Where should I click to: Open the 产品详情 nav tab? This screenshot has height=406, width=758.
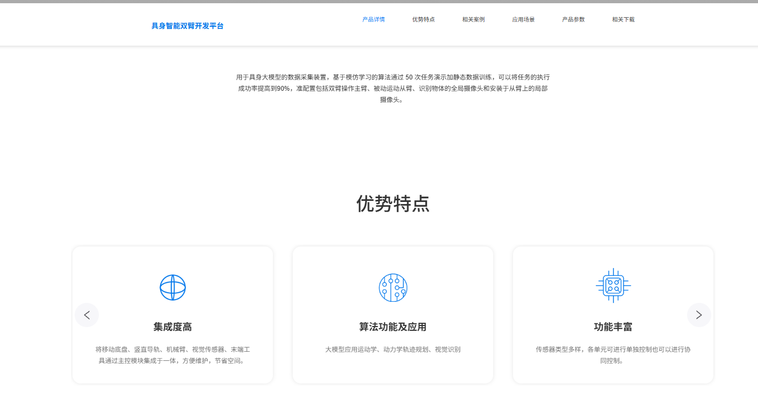tap(373, 19)
